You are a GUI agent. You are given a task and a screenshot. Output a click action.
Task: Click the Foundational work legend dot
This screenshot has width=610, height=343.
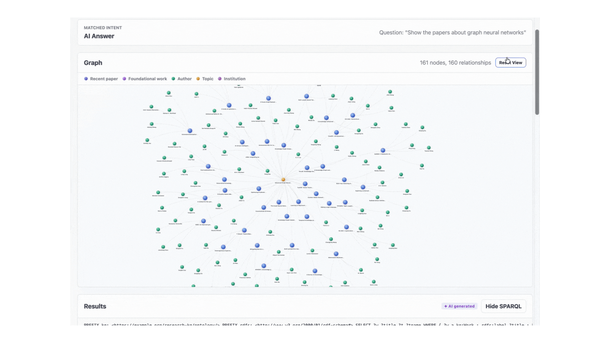click(x=124, y=79)
